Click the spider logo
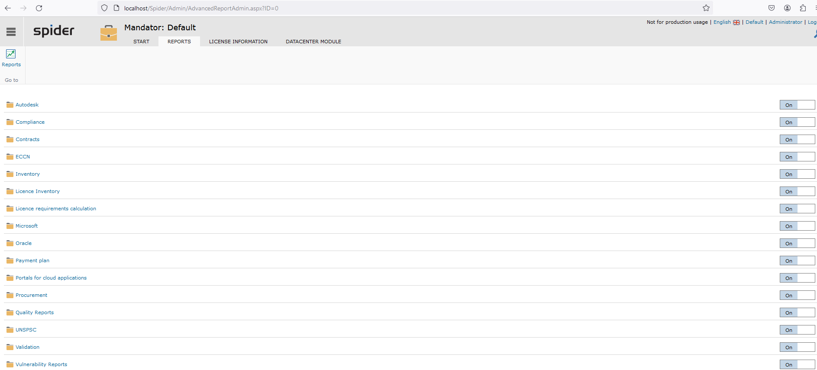The width and height of the screenshot is (817, 370). 54,31
